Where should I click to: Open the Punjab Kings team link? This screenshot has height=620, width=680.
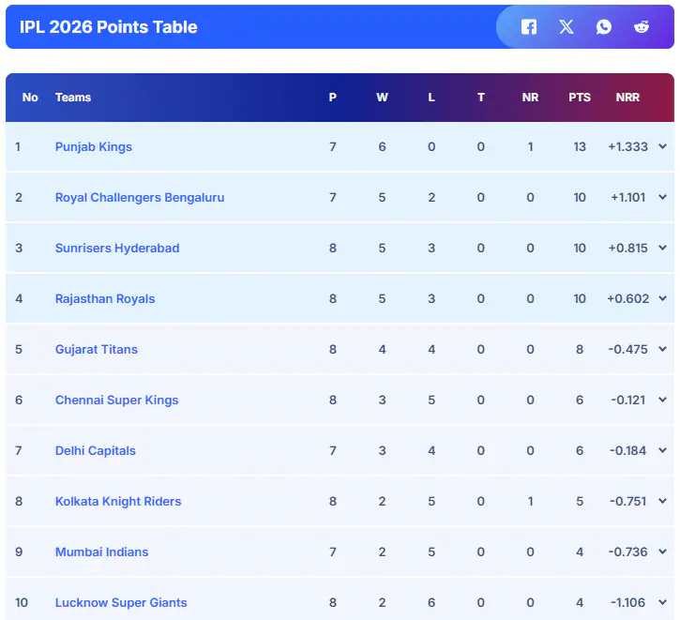(x=94, y=147)
